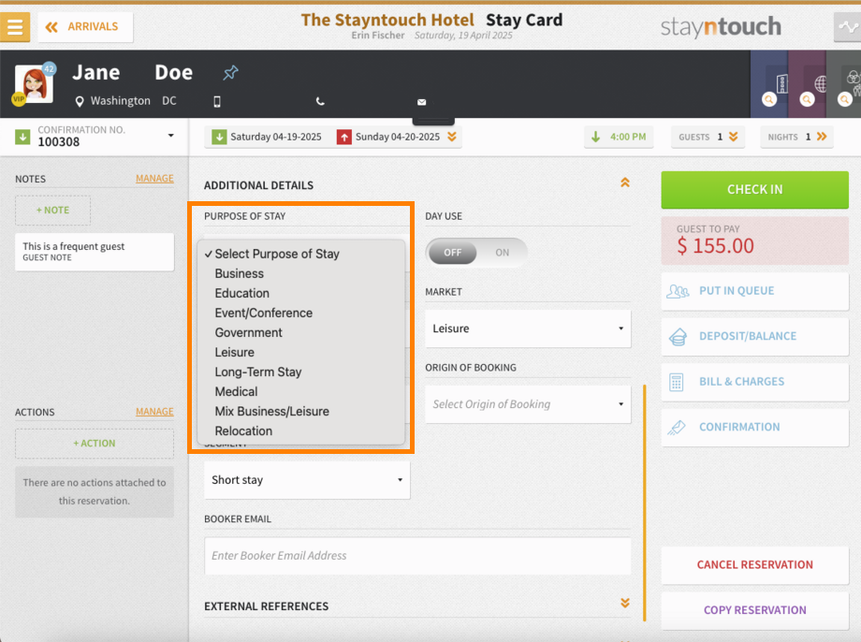Select Medical purpose of stay
Screen dimensions: 861x642
pyautogui.click(x=301, y=392)
